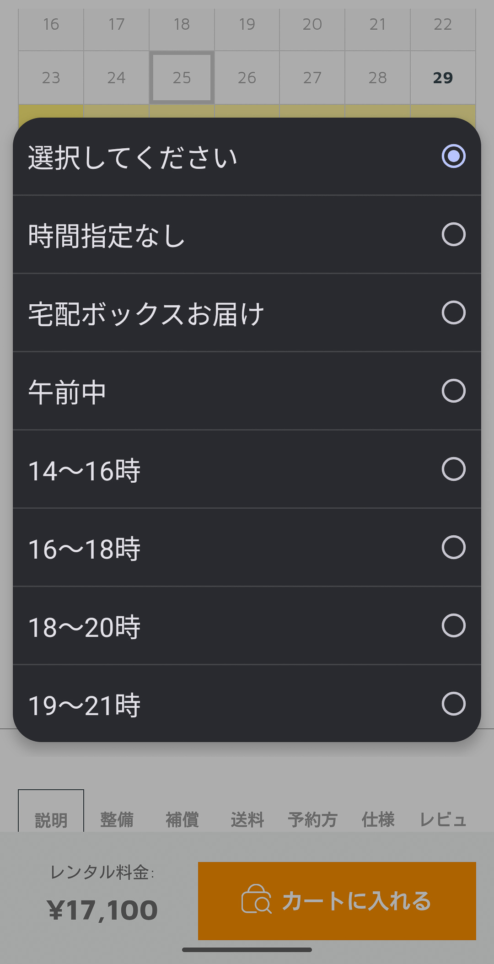Click the cart icon on the orange button
The height and width of the screenshot is (964, 494).
(x=256, y=899)
